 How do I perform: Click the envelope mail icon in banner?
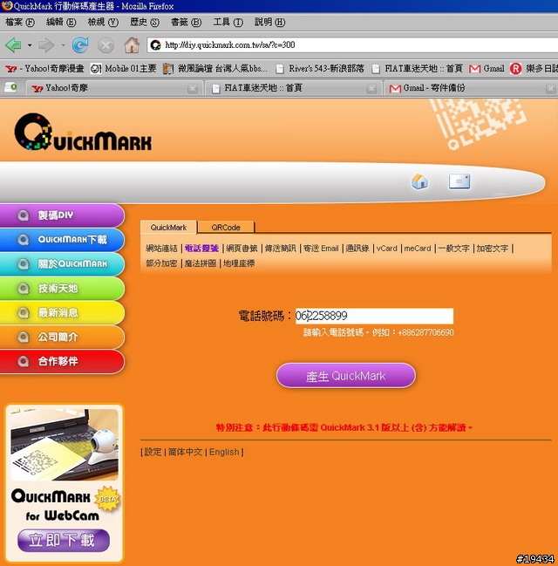459,181
